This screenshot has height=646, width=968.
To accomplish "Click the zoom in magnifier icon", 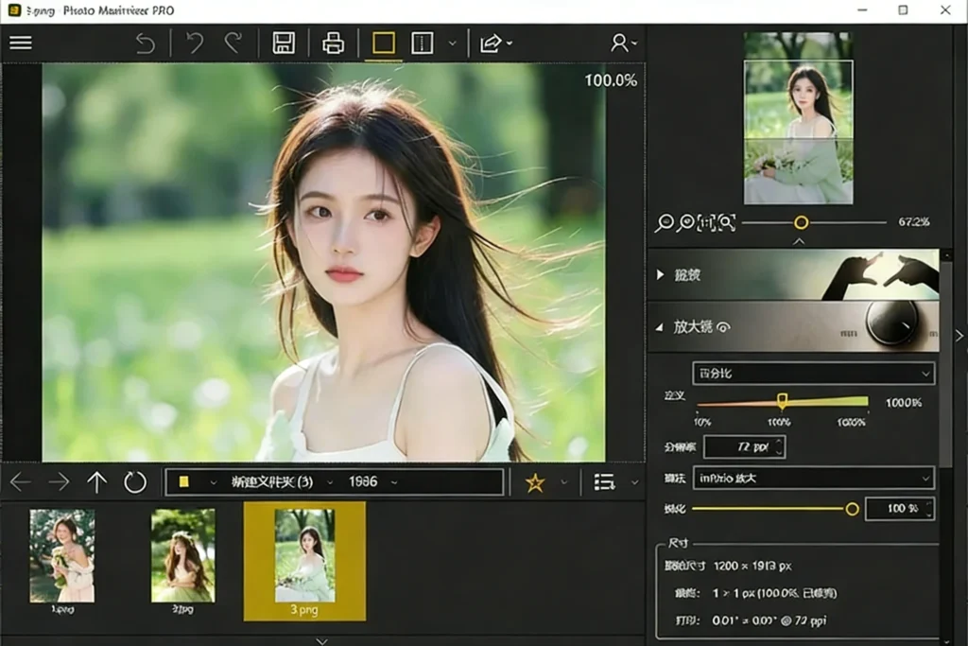I will pyautogui.click(x=685, y=222).
